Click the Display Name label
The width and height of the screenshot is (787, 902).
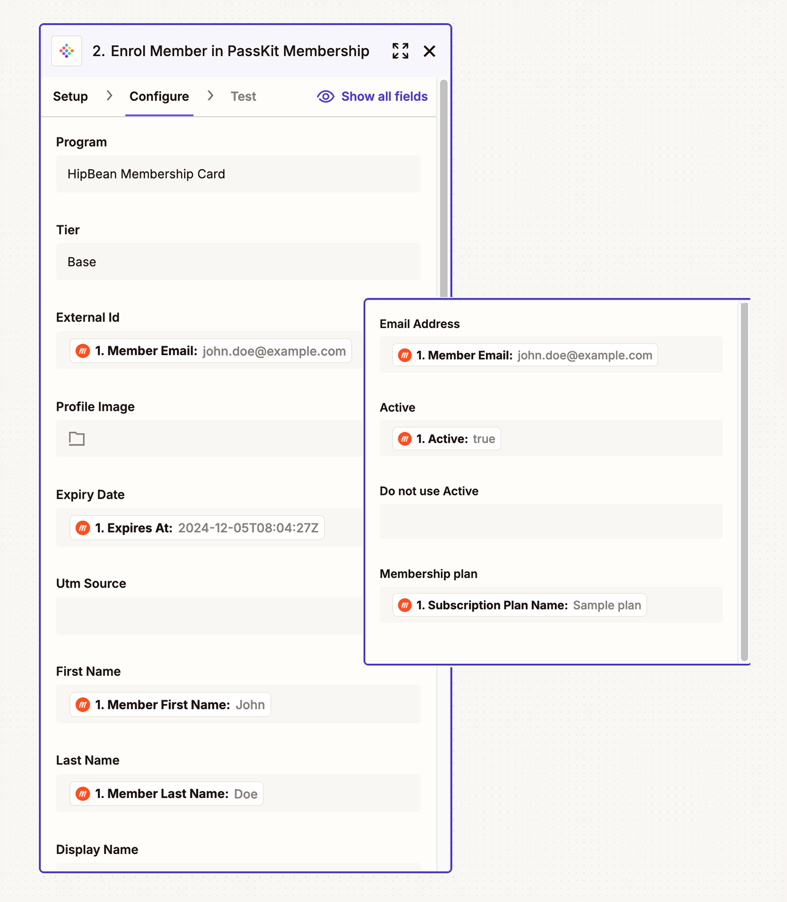97,849
